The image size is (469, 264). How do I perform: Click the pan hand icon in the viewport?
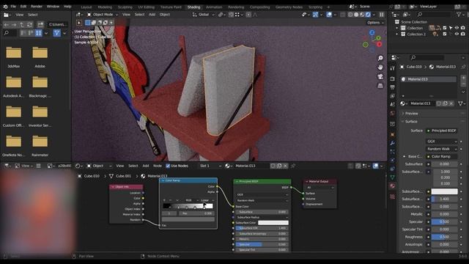pyautogui.click(x=380, y=67)
